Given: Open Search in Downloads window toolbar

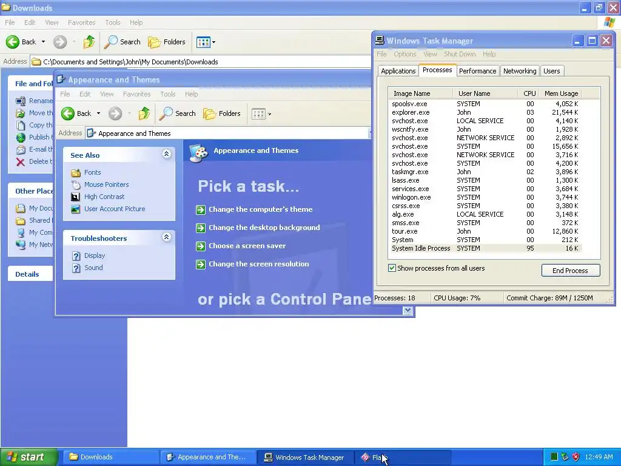Looking at the screenshot, I should 123,42.
